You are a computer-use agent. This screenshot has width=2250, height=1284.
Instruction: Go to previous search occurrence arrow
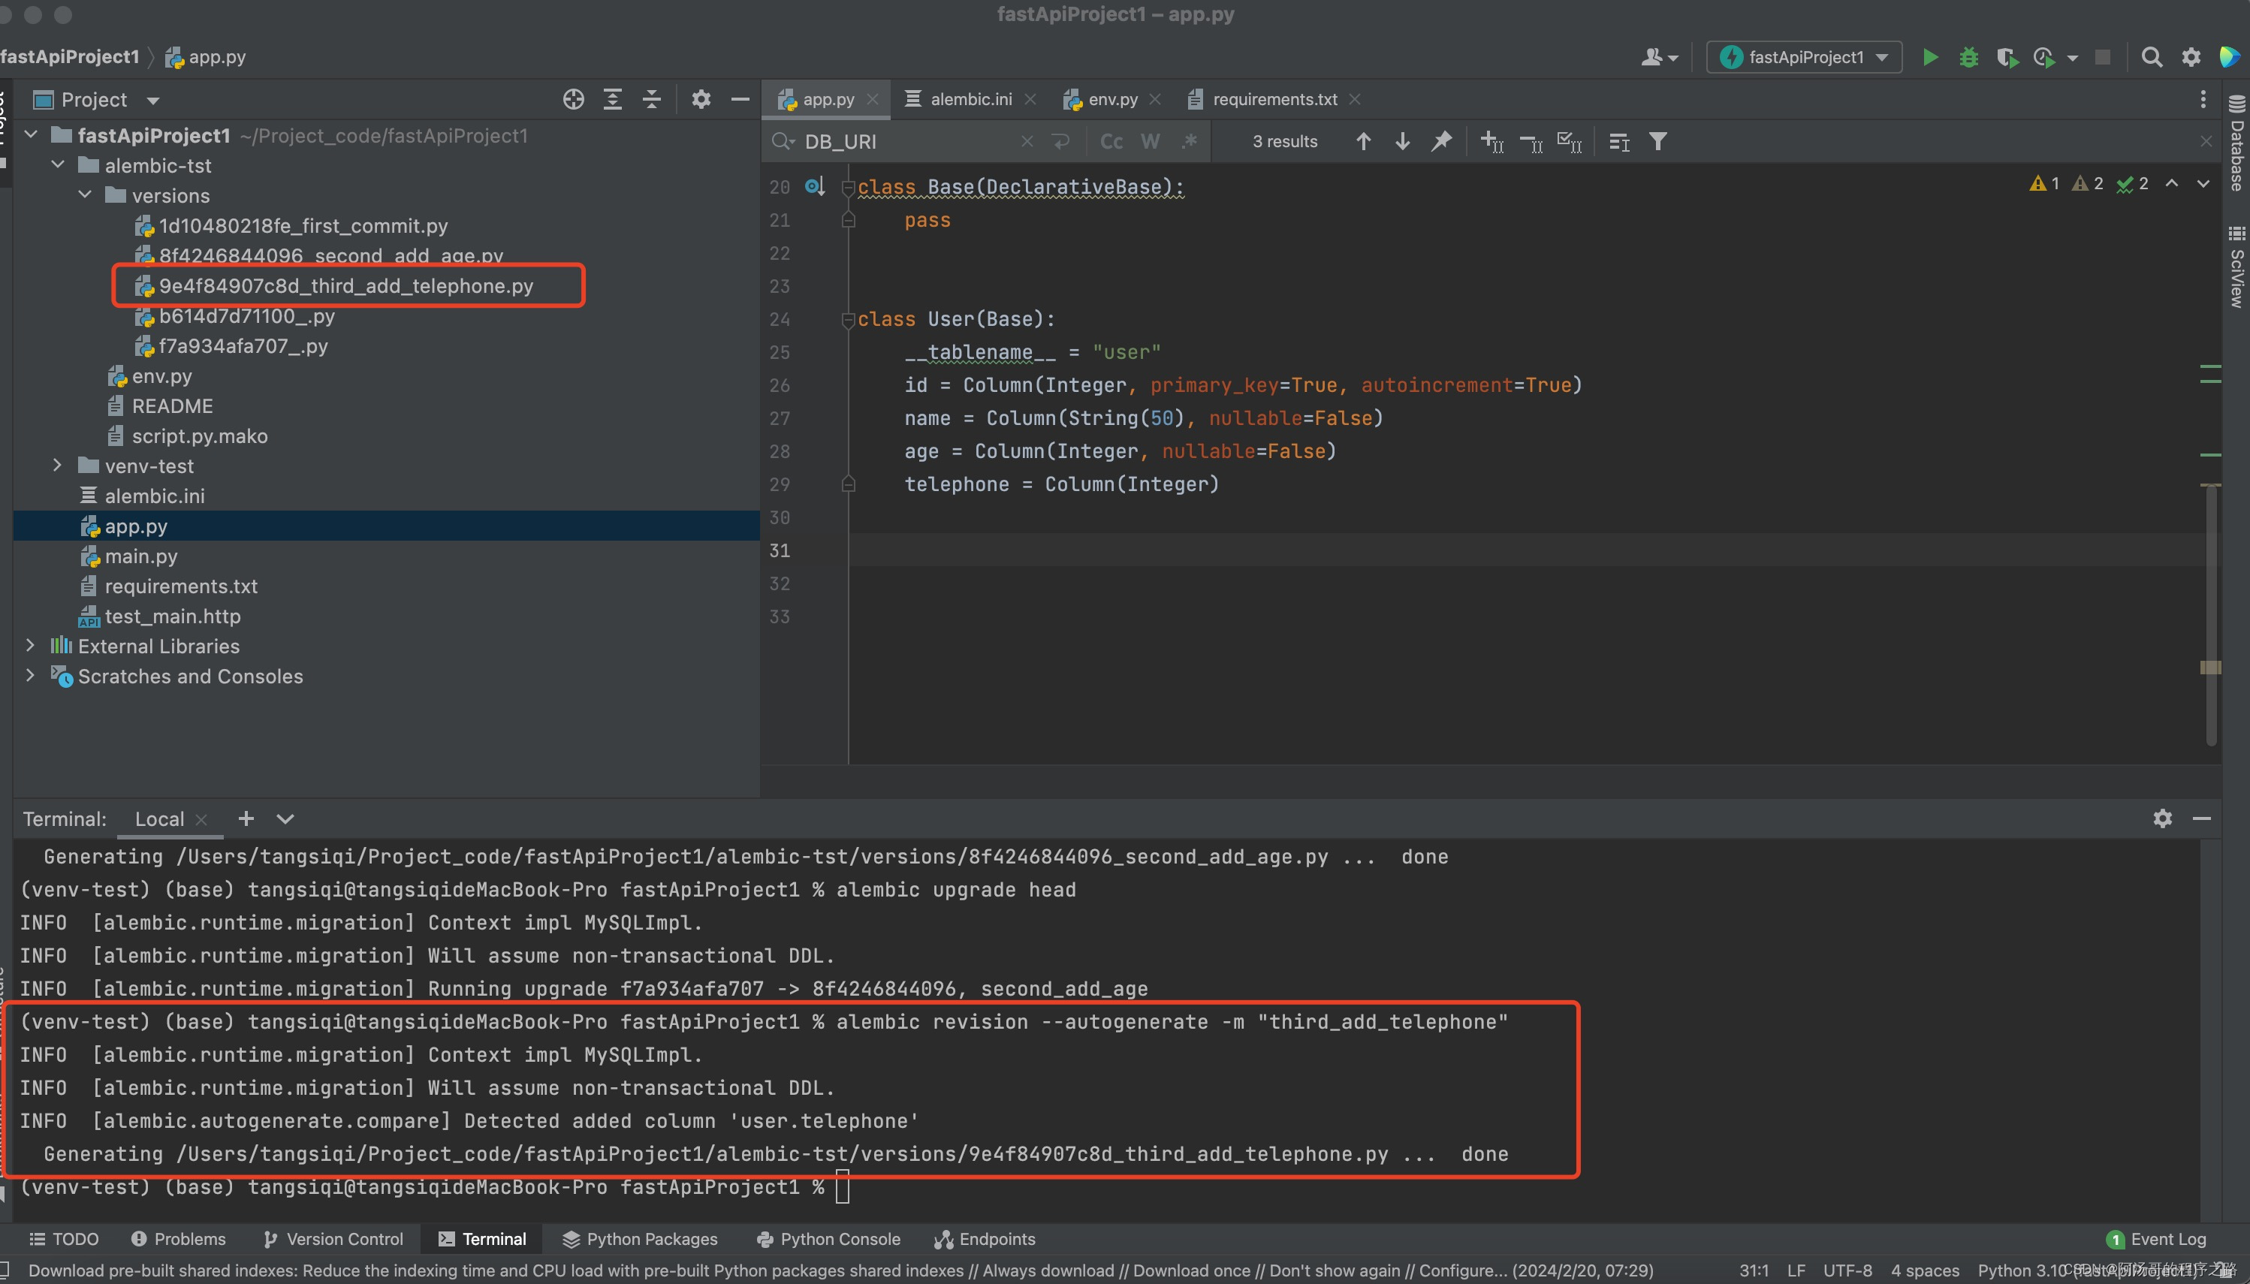coord(1364,141)
